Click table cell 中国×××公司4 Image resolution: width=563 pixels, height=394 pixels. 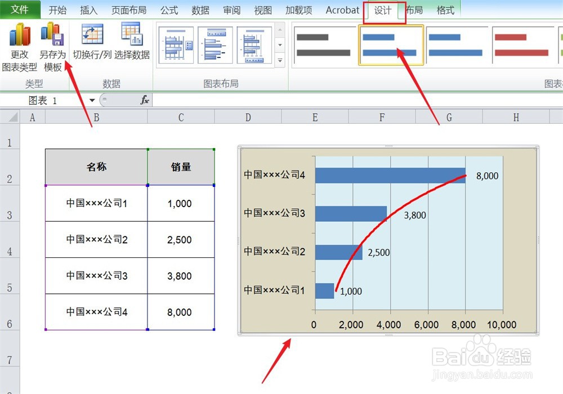pos(96,312)
